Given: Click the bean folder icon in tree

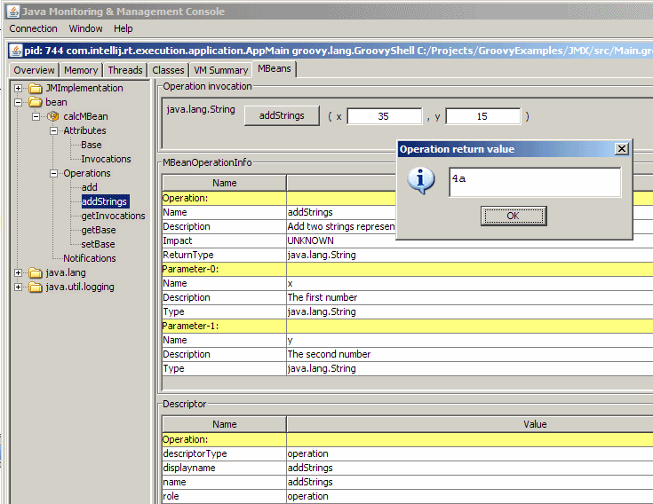Looking at the screenshot, I should pos(36,102).
